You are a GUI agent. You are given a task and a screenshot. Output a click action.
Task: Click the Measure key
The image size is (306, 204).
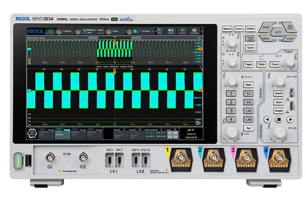[227, 29]
